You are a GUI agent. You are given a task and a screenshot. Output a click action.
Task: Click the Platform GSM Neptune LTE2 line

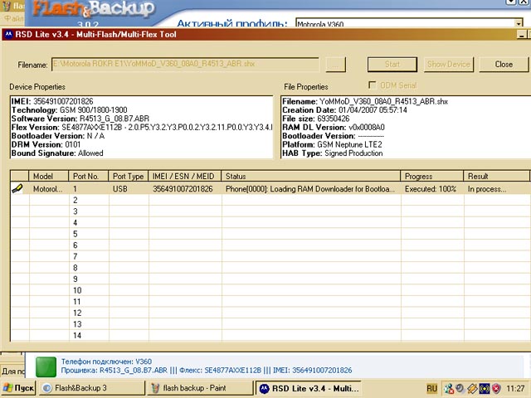tap(332, 144)
